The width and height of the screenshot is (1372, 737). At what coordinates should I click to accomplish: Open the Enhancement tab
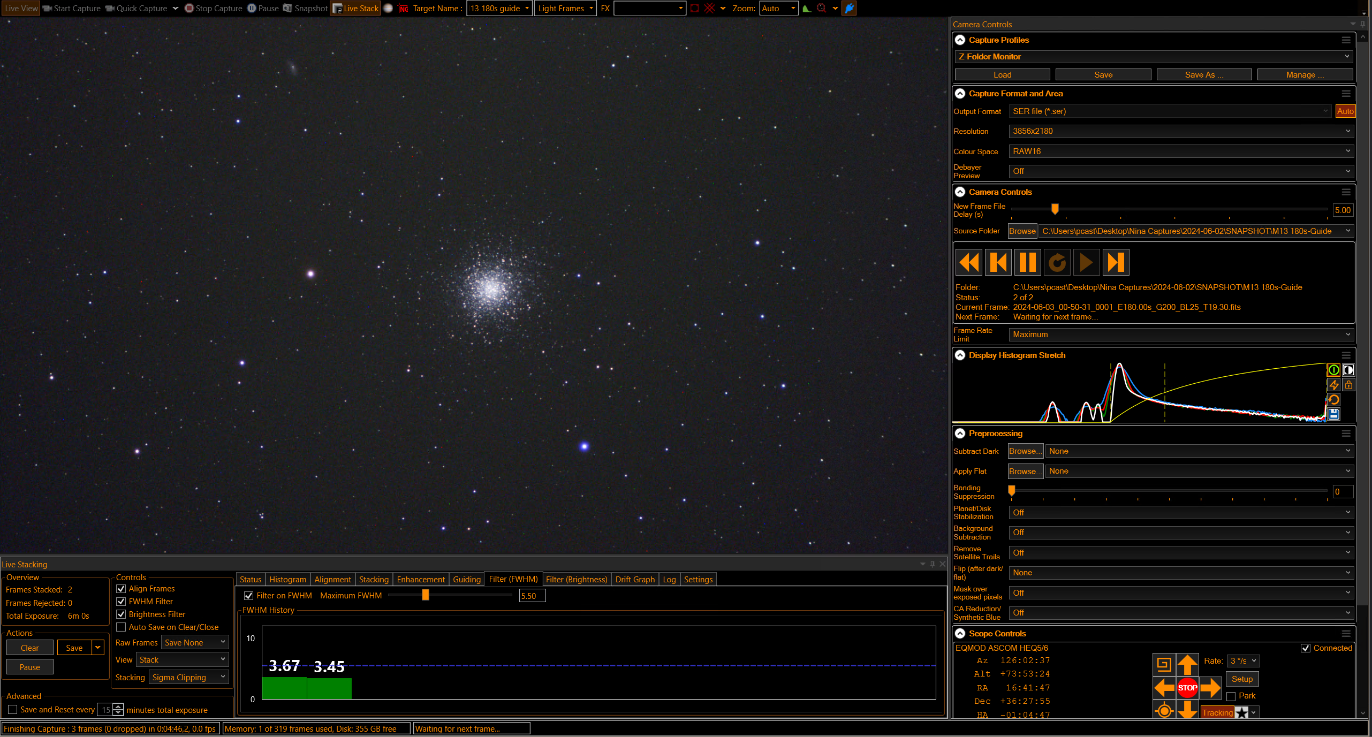tap(421, 580)
